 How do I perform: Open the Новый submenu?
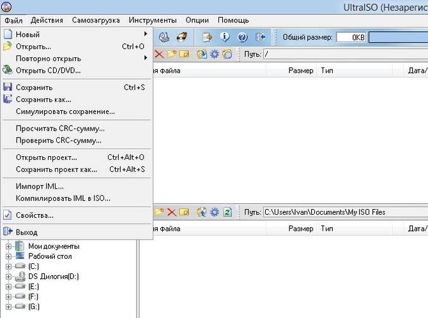click(x=77, y=34)
